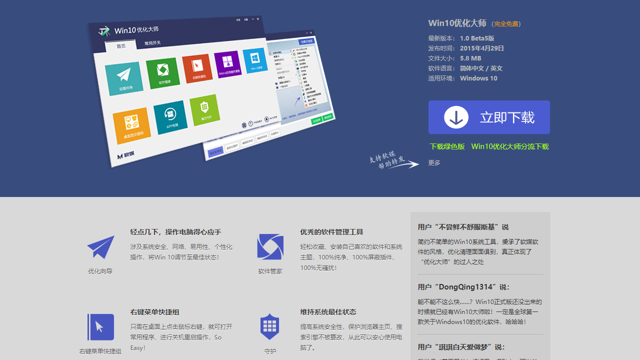Open the 下载绿色版 link
Screen dimensions: 640x360
point(446,146)
